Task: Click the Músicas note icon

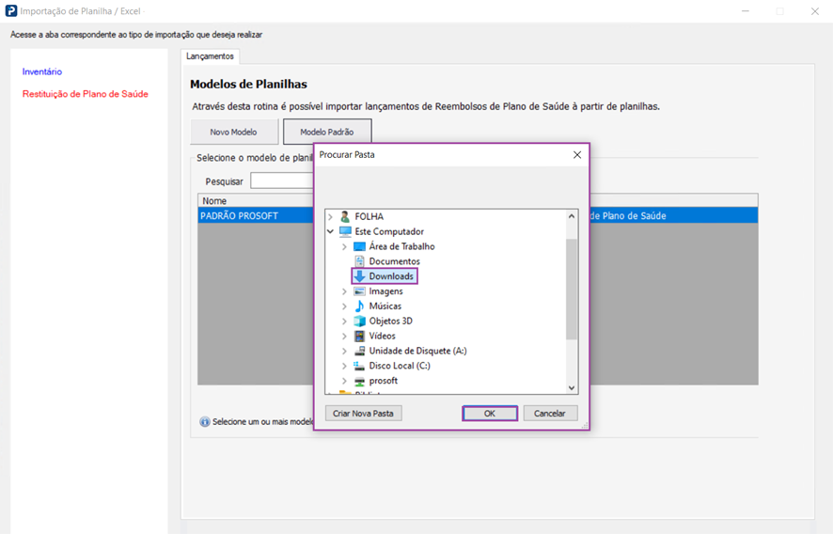Action: click(x=360, y=306)
